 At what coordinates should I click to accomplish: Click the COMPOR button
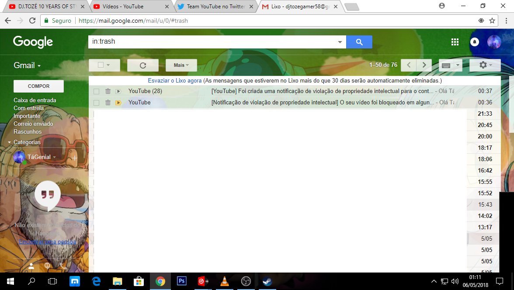pyautogui.click(x=38, y=86)
